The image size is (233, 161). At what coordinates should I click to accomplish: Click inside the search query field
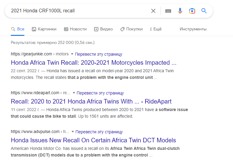point(78,11)
